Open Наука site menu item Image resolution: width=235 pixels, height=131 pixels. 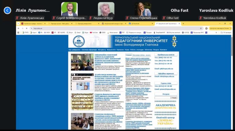[x=127, y=50]
